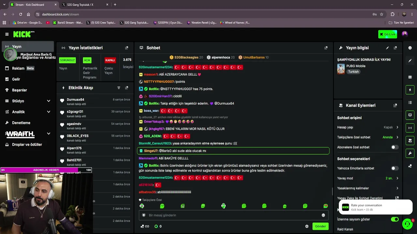Open the Etkinlik Akışı filter icon
The image size is (417, 234).
point(119,88)
